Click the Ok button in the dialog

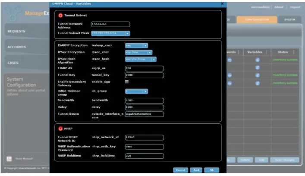(212, 170)
